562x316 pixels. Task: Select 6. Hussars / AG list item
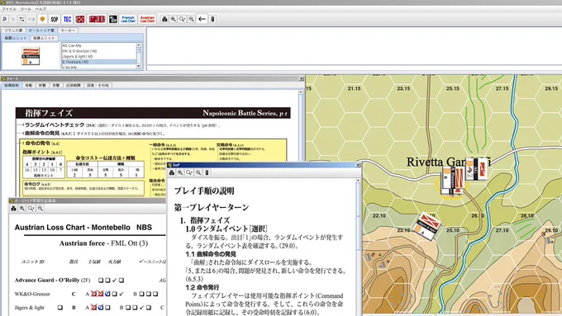[99, 62]
